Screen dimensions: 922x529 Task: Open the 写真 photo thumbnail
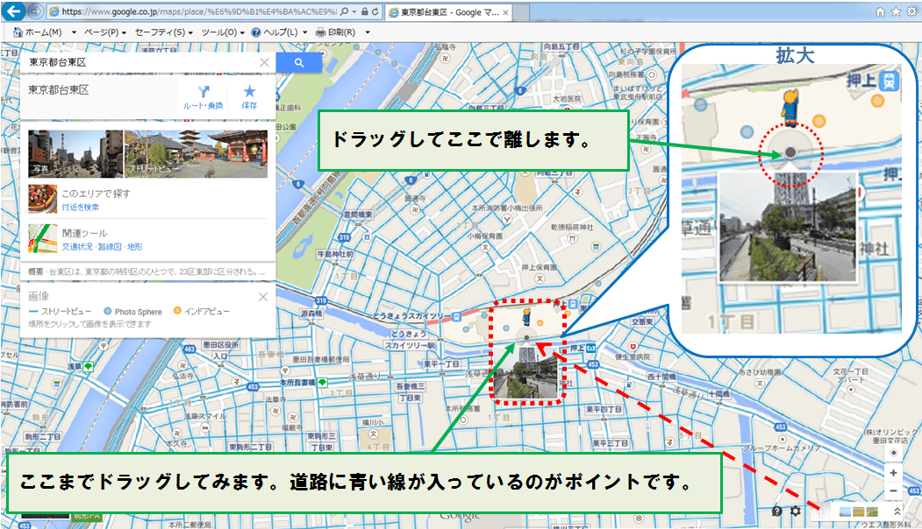pyautogui.click(x=75, y=154)
